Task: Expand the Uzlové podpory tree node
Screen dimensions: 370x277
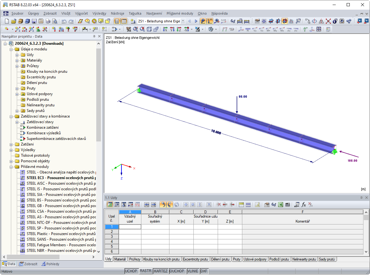Action: point(17,94)
